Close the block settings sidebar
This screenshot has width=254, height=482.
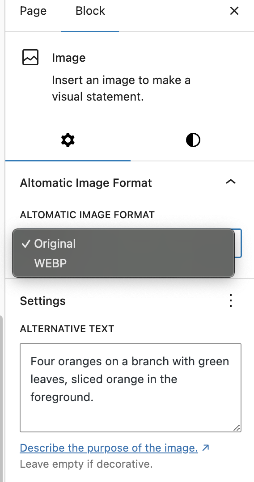[x=234, y=11]
